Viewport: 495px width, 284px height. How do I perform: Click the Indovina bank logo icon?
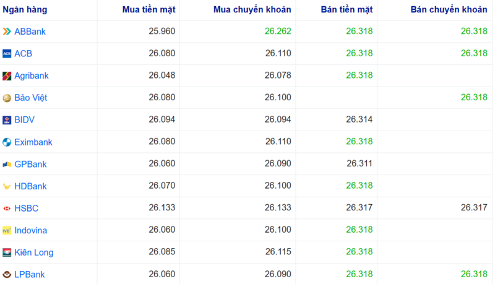click(7, 231)
